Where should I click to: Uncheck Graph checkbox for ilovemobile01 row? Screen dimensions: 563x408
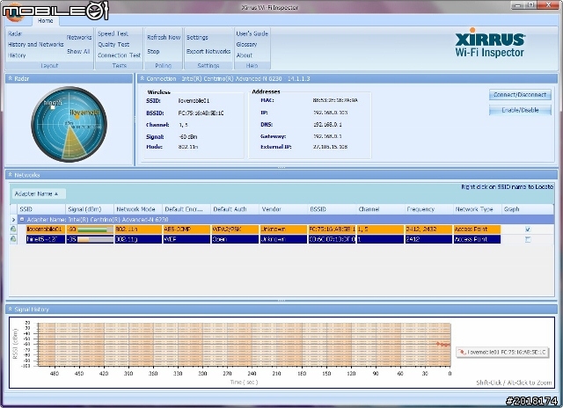(528, 229)
